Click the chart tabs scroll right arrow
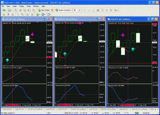This screenshot has height=115, width=160. pyautogui.click(x=158, y=109)
